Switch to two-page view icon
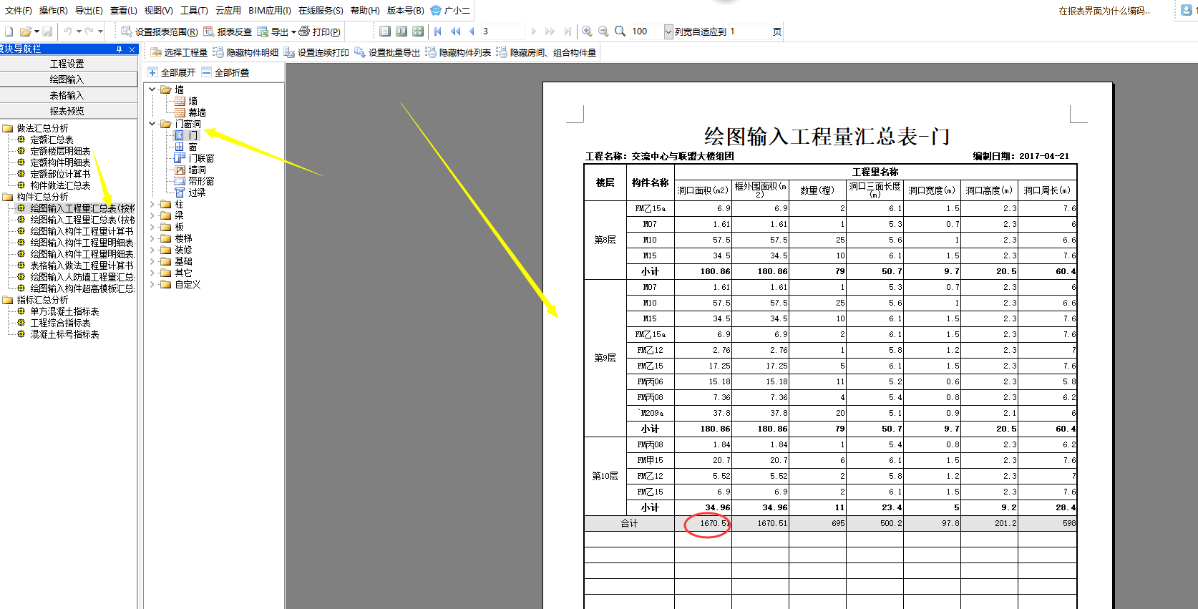Image resolution: width=1198 pixels, height=609 pixels. (x=401, y=31)
